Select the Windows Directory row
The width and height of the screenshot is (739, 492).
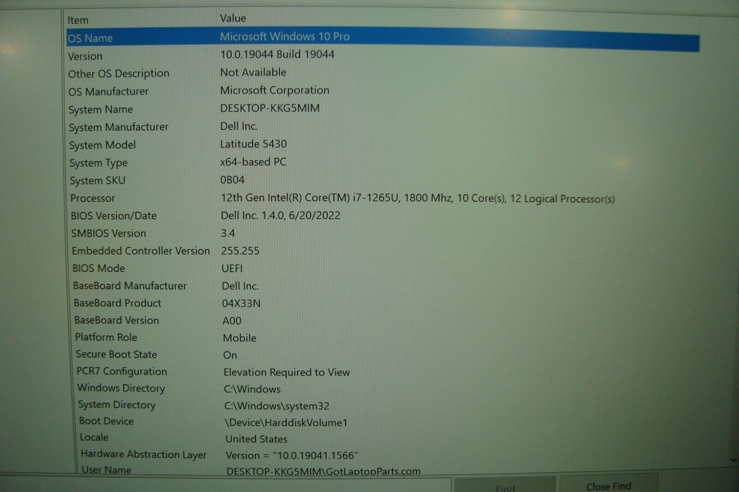point(382,389)
